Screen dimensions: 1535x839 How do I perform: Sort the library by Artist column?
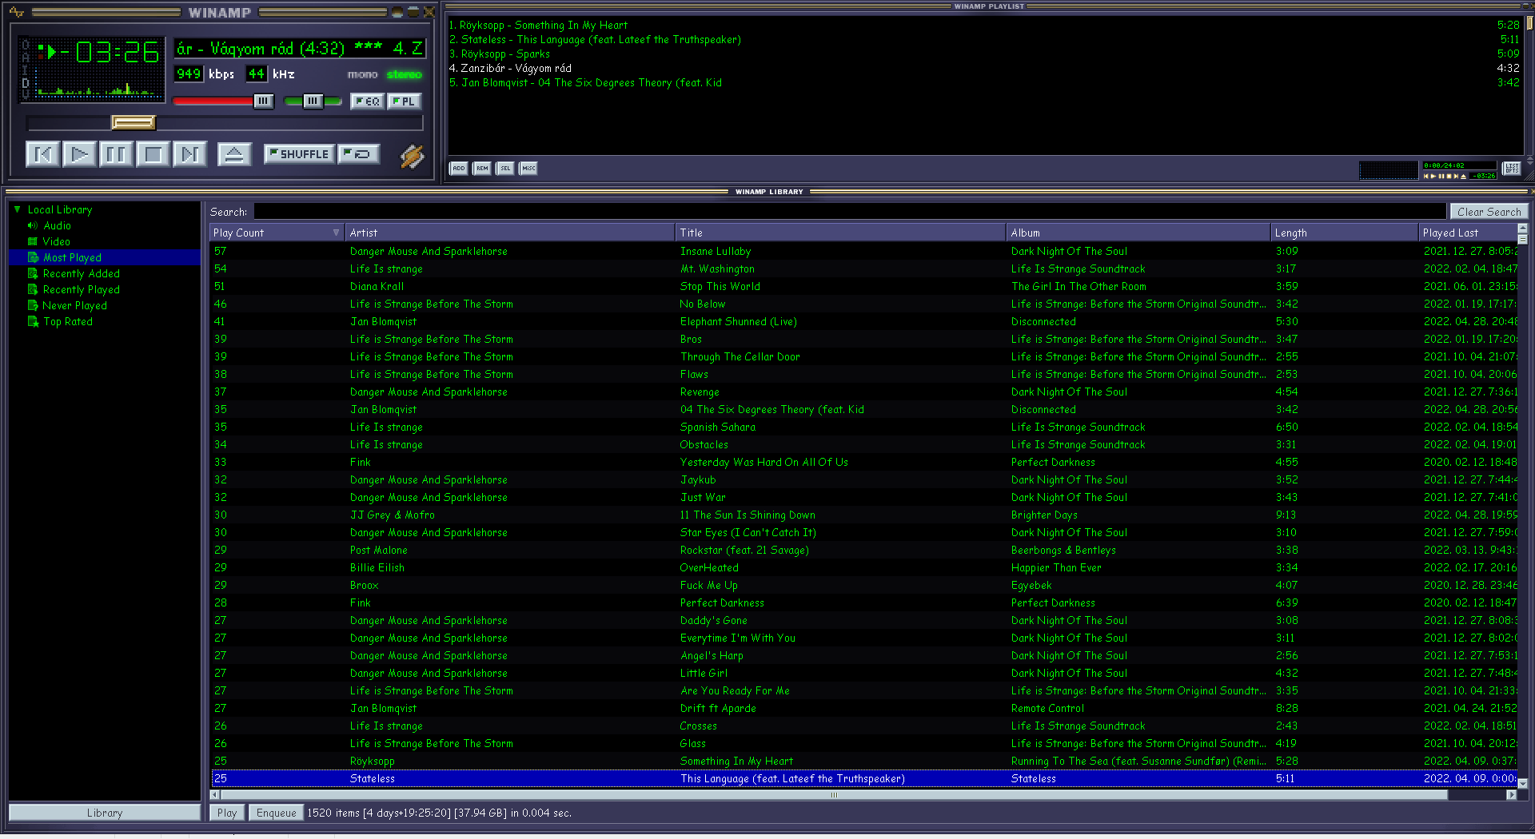pos(510,233)
